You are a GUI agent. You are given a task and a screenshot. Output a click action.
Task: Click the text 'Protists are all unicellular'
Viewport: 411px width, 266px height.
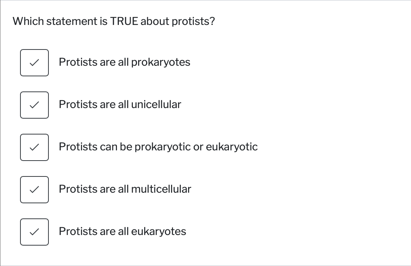click(x=120, y=105)
